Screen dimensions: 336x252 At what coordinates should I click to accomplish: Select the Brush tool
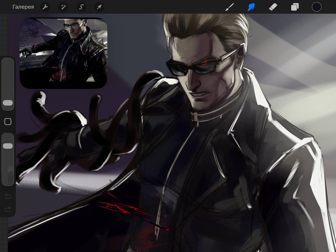(230, 7)
